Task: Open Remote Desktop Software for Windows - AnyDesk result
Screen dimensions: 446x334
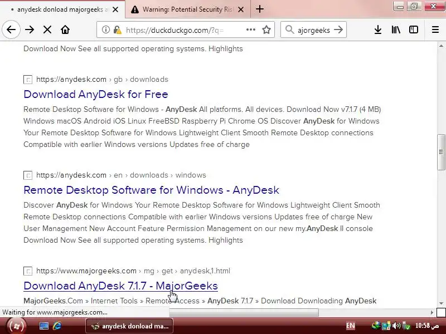Action: [x=151, y=190]
